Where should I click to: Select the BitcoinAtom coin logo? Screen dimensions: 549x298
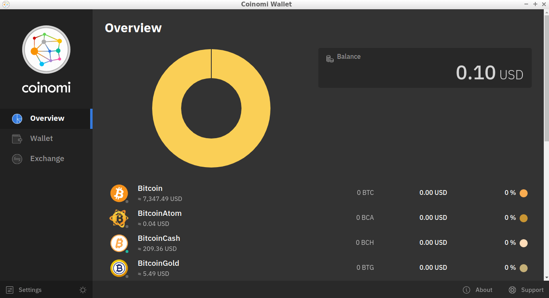click(119, 218)
